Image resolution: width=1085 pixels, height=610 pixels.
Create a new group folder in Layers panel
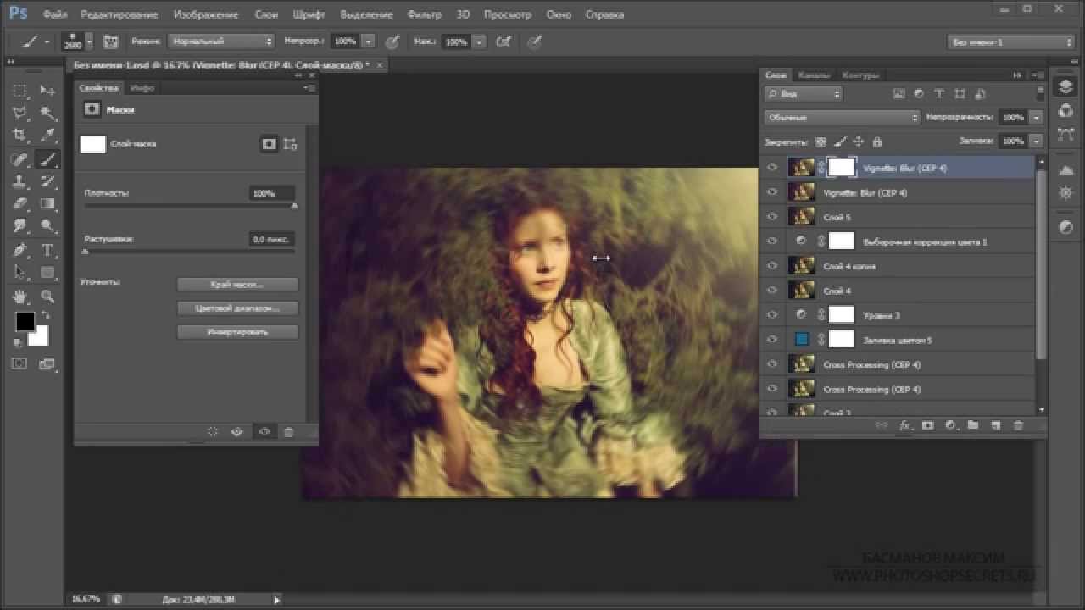click(973, 425)
